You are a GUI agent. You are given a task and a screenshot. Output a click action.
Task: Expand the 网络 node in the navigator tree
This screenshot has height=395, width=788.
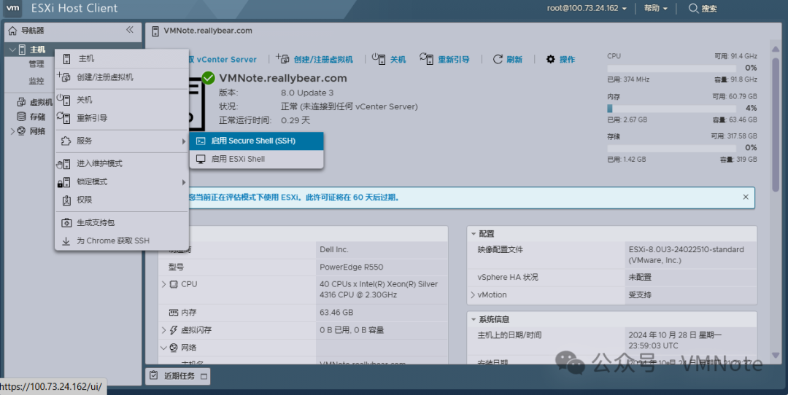[x=13, y=131]
